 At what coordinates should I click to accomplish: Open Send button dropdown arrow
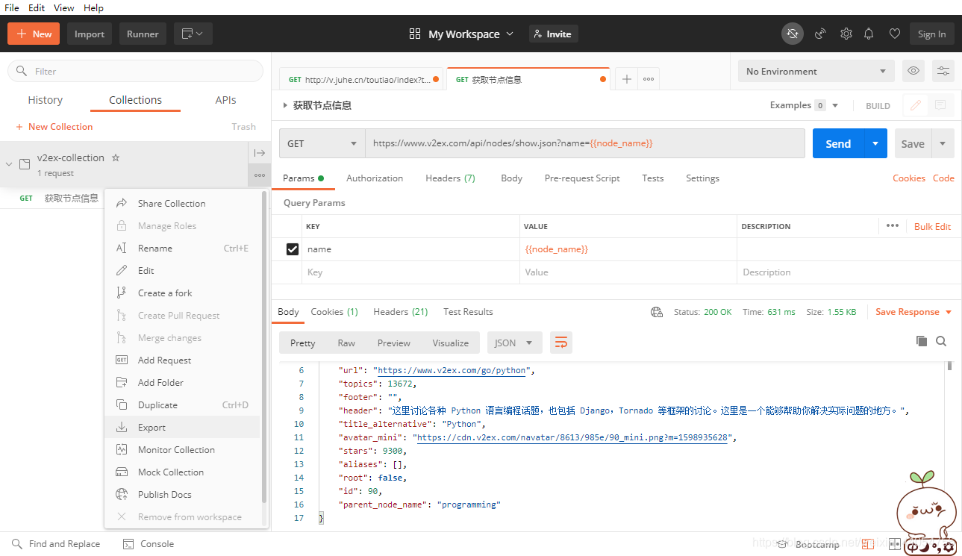pyautogui.click(x=875, y=143)
